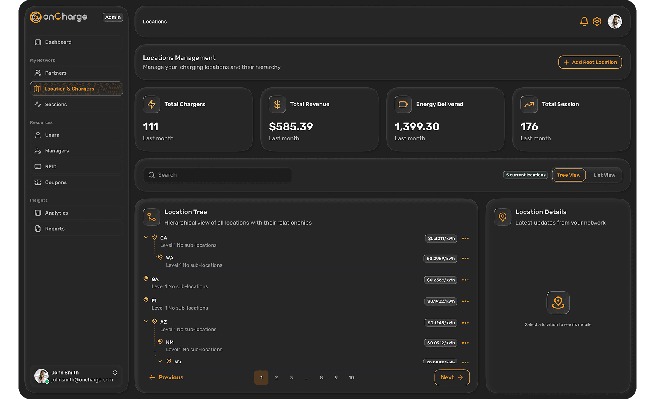The height and width of the screenshot is (399, 655).
Task: Click the Sessions icon in My Network
Action: coord(38,104)
